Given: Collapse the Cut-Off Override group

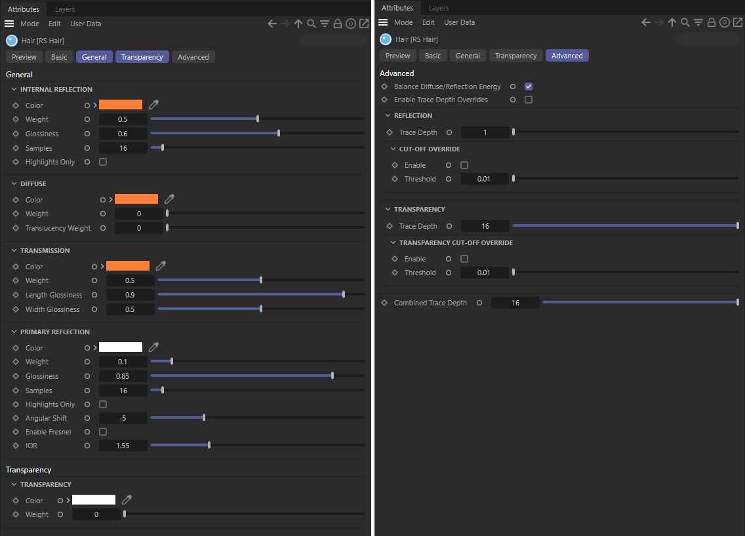Looking at the screenshot, I should 393,149.
